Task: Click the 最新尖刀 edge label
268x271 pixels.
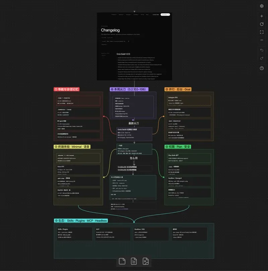Action: tap(134, 123)
